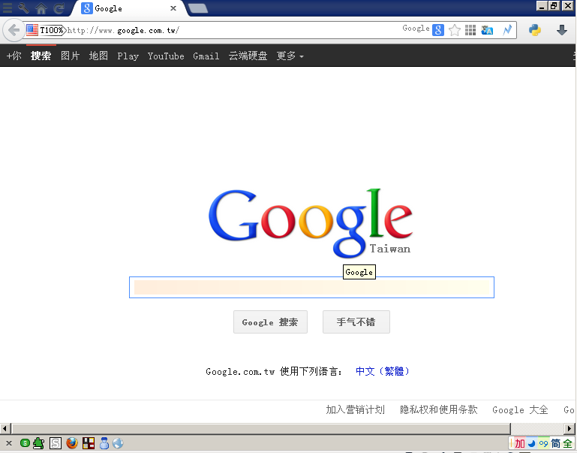
Task: Click inside the Google search text box
Action: pos(311,287)
